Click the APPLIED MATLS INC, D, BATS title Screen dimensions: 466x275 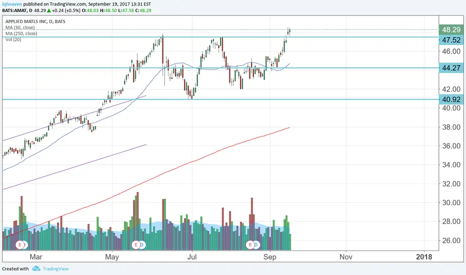pyautogui.click(x=35, y=21)
